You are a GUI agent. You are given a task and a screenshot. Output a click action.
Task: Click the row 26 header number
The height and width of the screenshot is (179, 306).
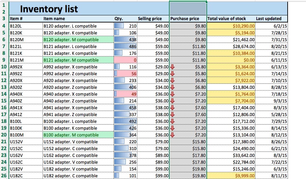point(3,176)
